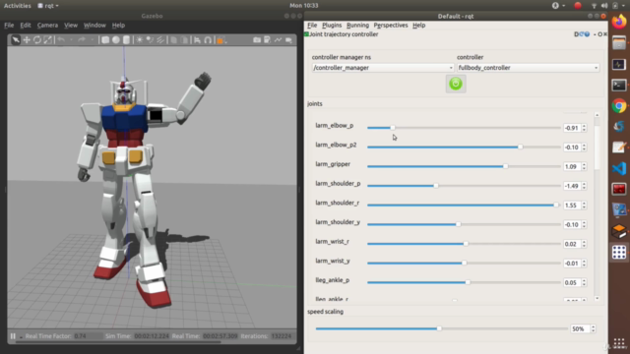630x354 pixels.
Task: Activate the Scale mode tool in Gazebo
Action: [x=48, y=40]
